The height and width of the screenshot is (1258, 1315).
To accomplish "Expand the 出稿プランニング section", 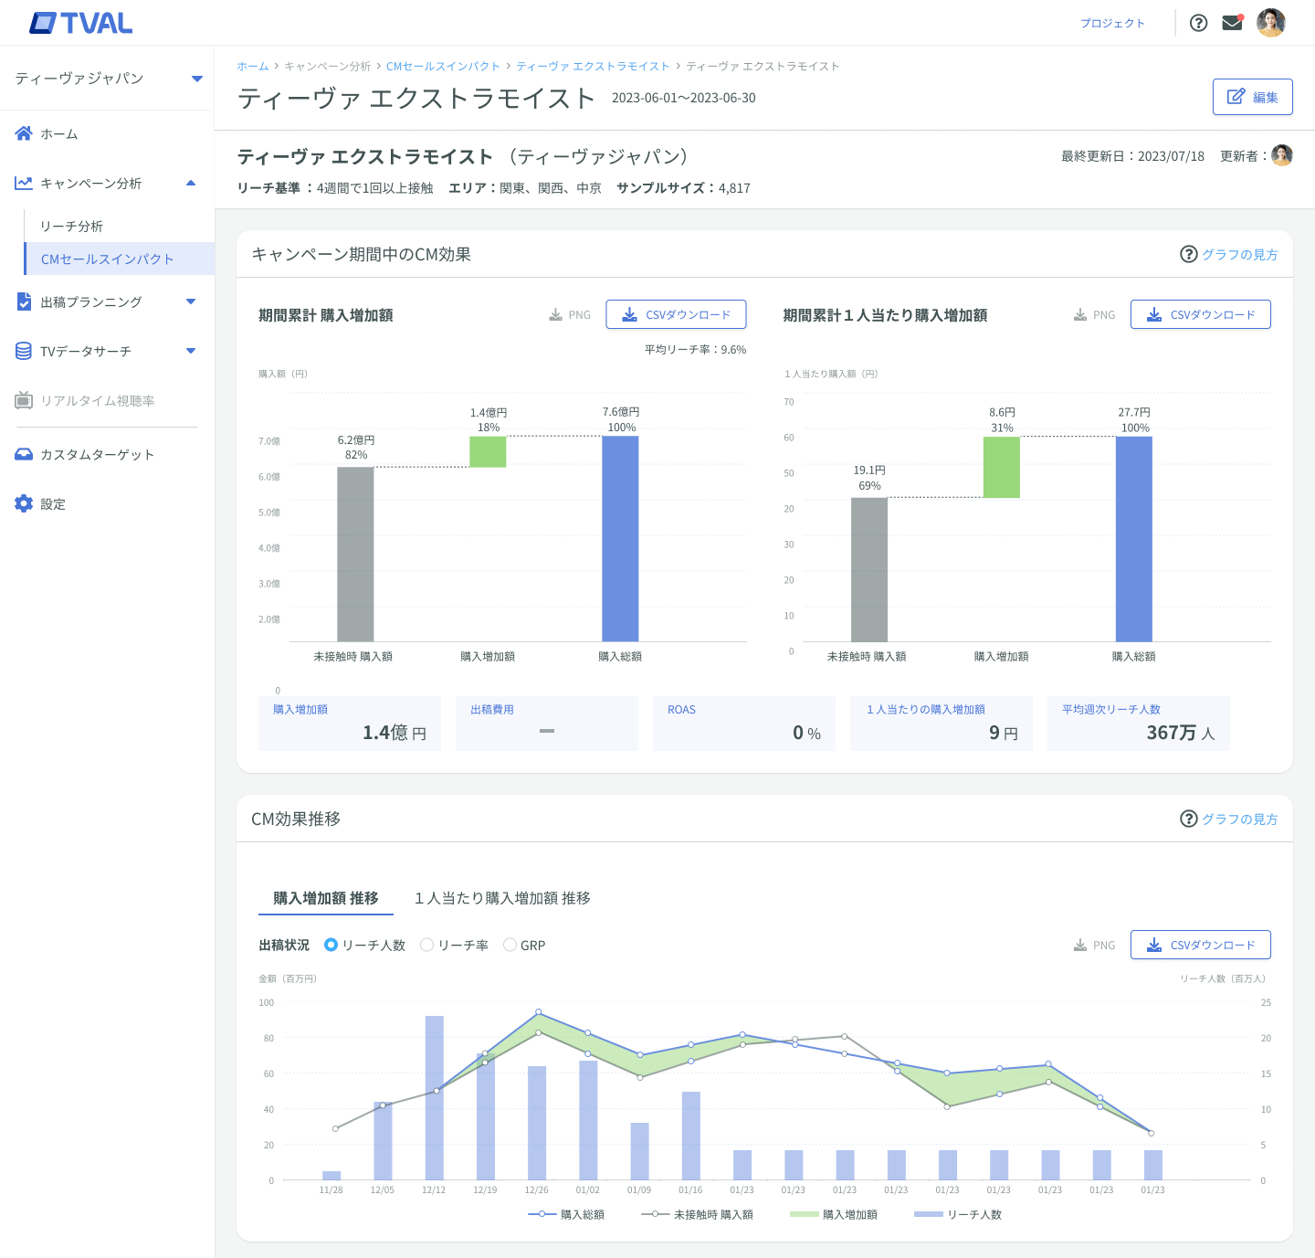I will click(191, 301).
